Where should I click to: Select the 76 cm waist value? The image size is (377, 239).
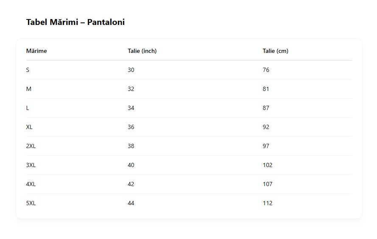point(266,70)
